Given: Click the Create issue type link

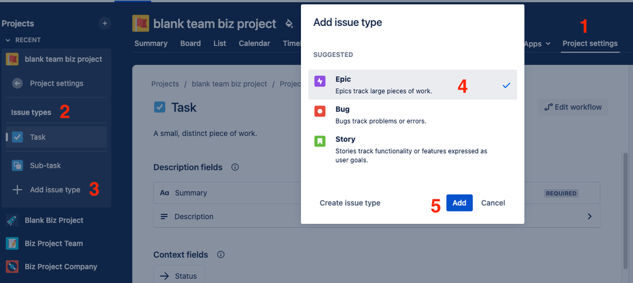Looking at the screenshot, I should [x=350, y=203].
